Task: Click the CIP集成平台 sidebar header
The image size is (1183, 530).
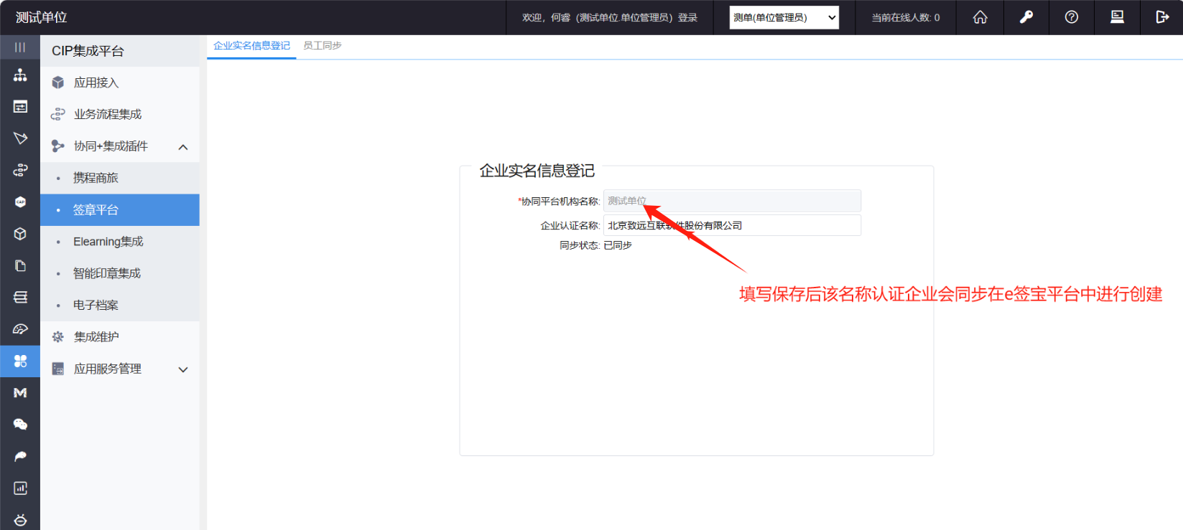Action: point(88,51)
